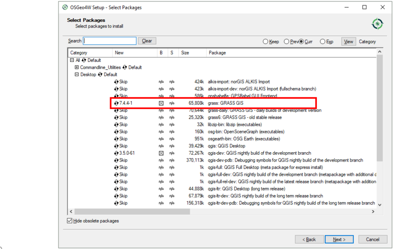Select the Keep radio button
393x249 pixels.
pos(266,42)
